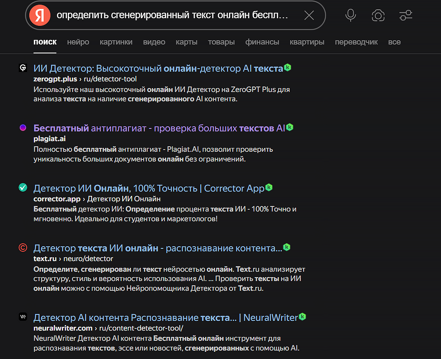Viewport: 441px width, 359px height.
Task: Click green badge next to text.ru title
Action: [287, 247]
